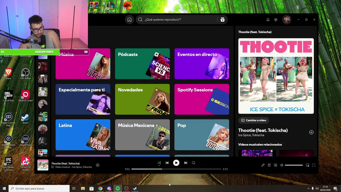The height and width of the screenshot is (192, 341).
Task: Open the first related music video thumbnail
Action: tap(257, 153)
